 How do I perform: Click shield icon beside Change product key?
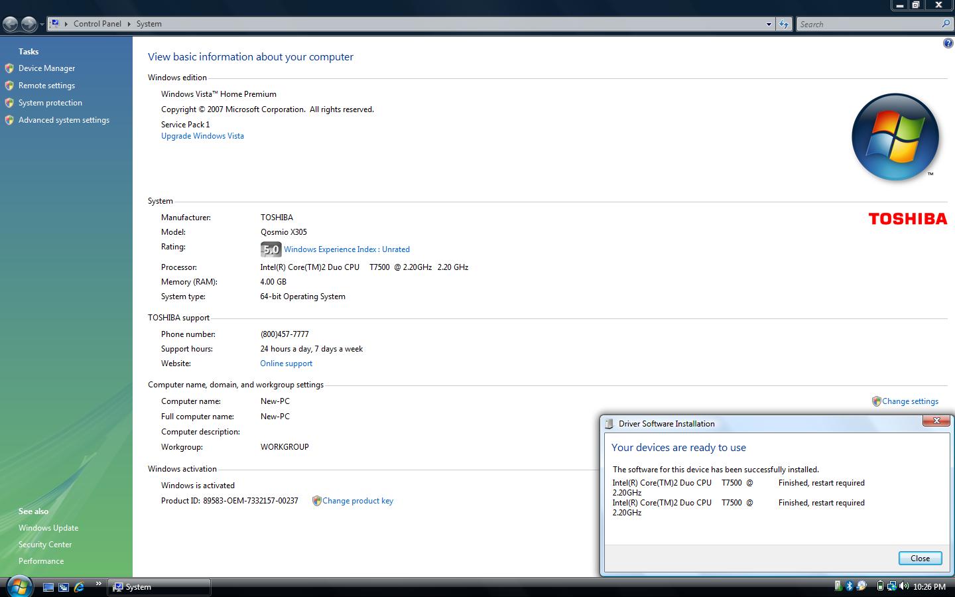(316, 501)
